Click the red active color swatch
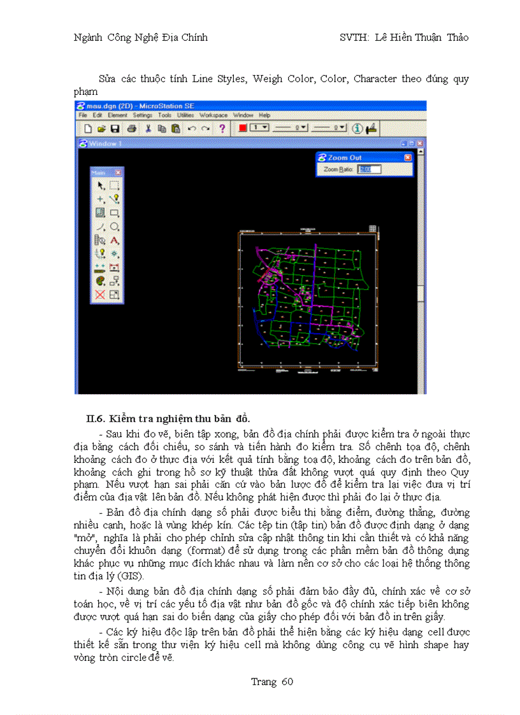 point(243,128)
